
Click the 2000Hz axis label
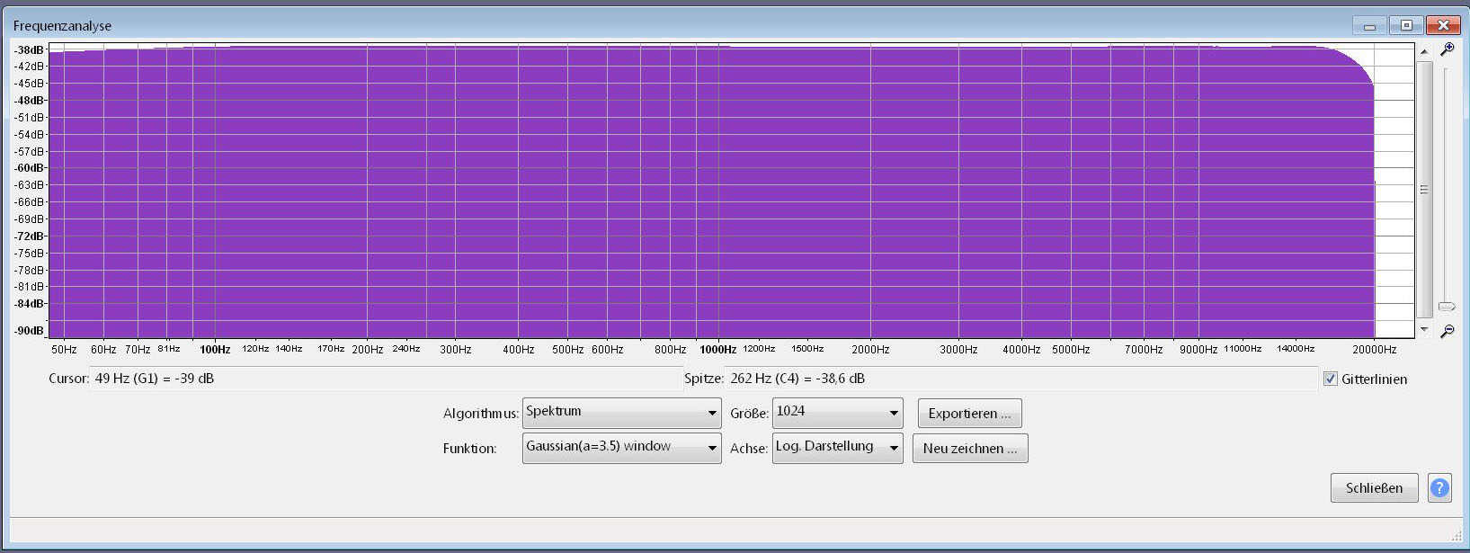(x=870, y=350)
